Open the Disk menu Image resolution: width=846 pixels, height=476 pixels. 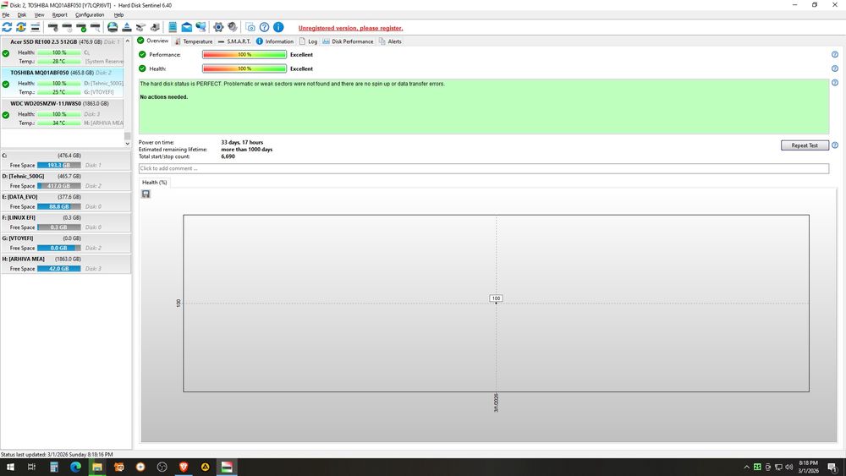22,15
